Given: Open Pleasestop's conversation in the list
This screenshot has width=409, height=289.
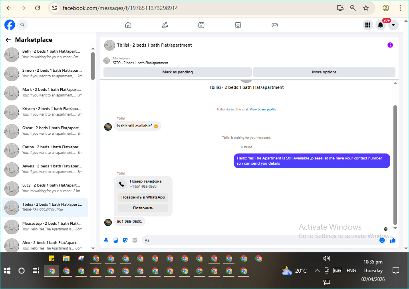Looking at the screenshot, I should (x=45, y=227).
